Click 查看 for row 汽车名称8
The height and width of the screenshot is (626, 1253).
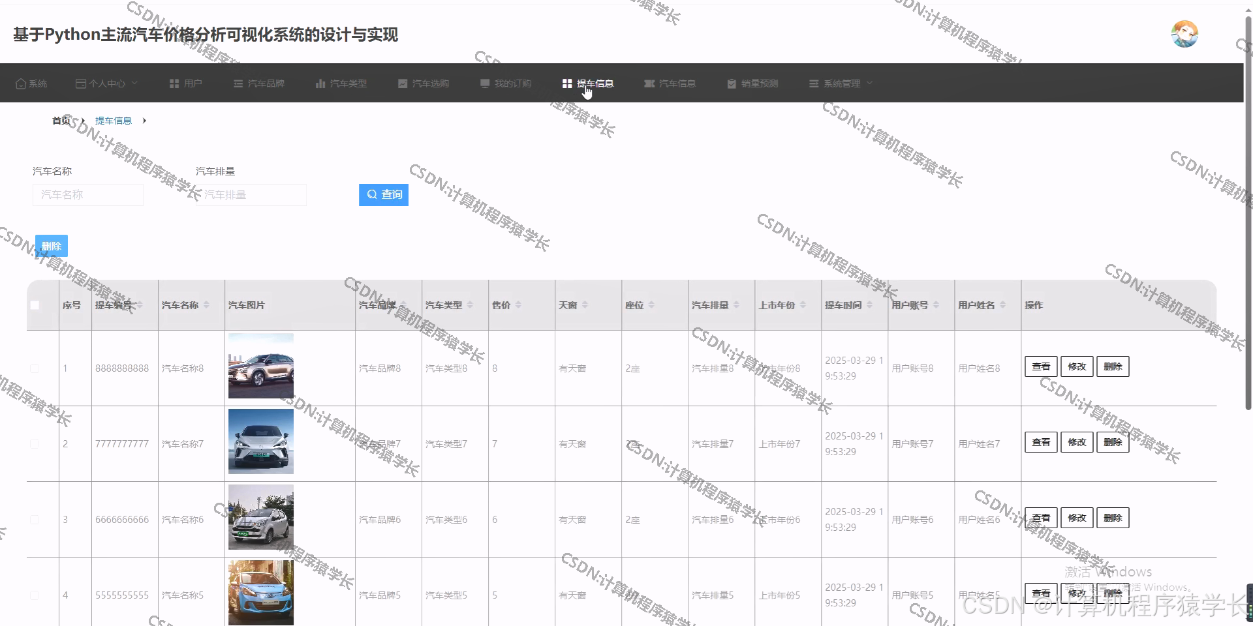point(1041,366)
